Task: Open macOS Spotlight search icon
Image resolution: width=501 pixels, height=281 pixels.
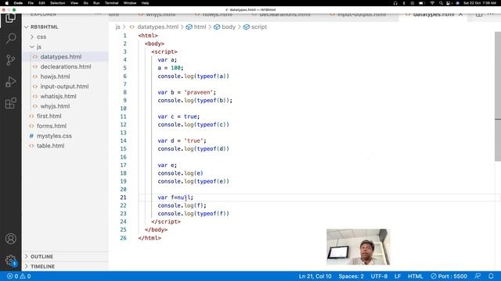Action: [441, 3]
